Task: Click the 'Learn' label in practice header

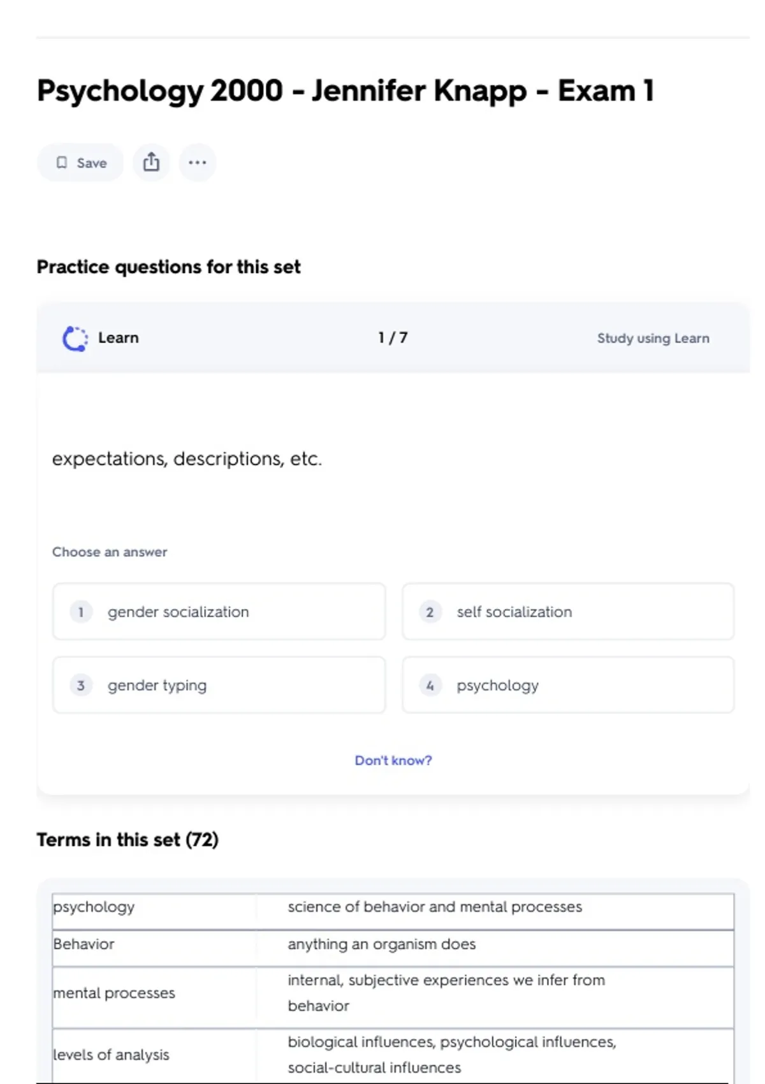Action: pos(119,338)
